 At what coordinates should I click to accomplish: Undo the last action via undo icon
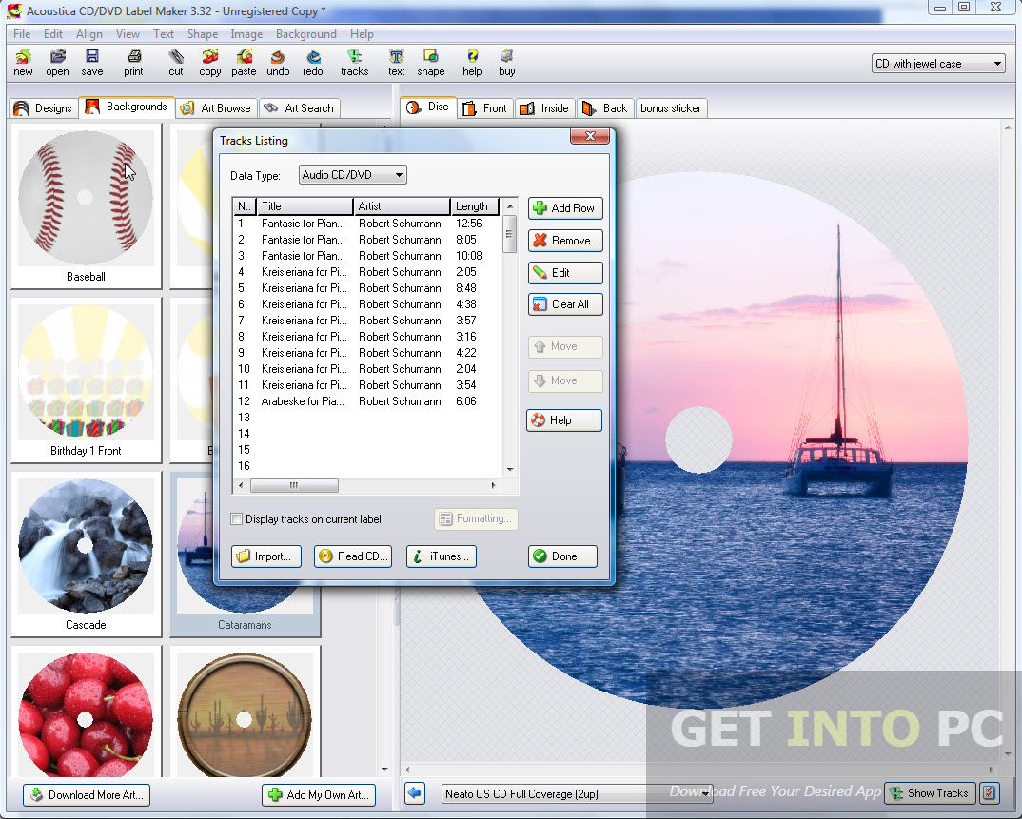(x=278, y=63)
